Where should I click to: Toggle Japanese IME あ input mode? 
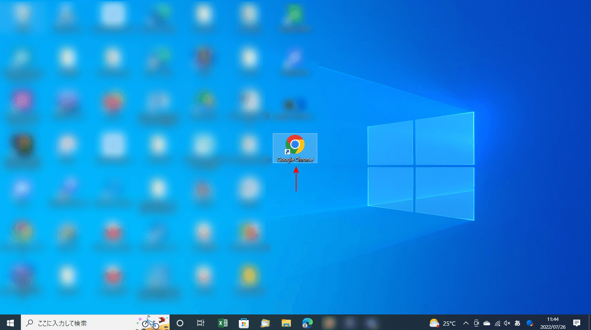tap(517, 323)
